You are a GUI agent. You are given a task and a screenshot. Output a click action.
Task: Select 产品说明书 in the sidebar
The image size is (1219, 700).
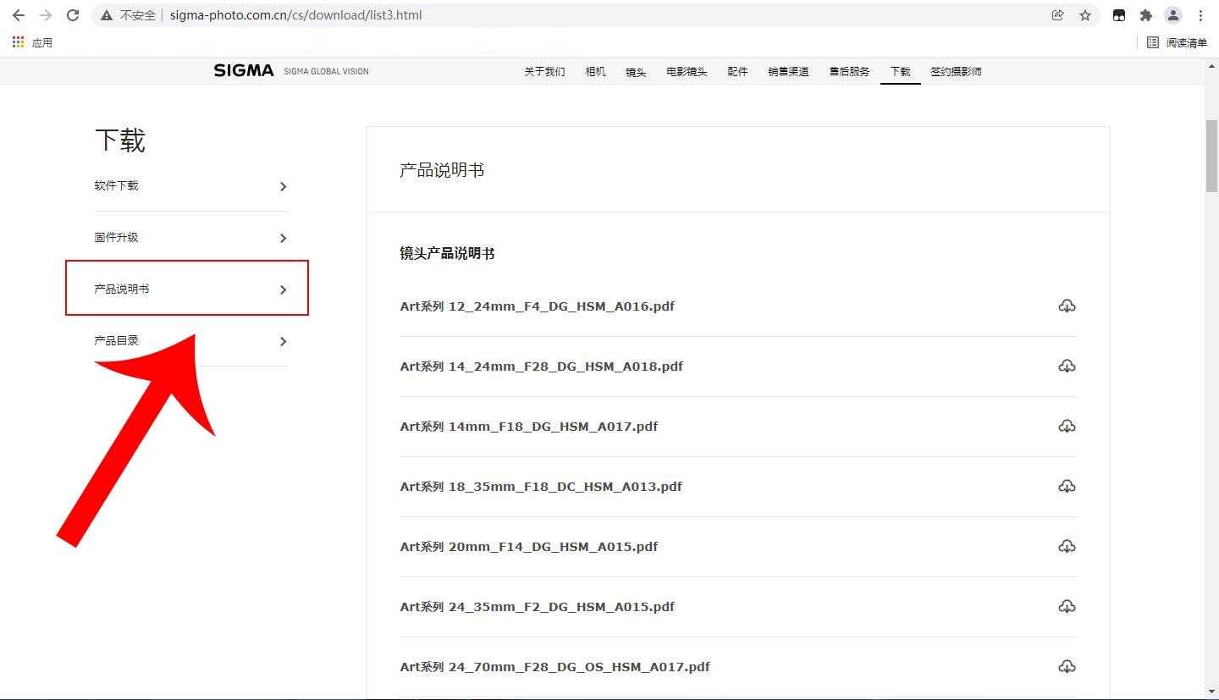click(123, 288)
